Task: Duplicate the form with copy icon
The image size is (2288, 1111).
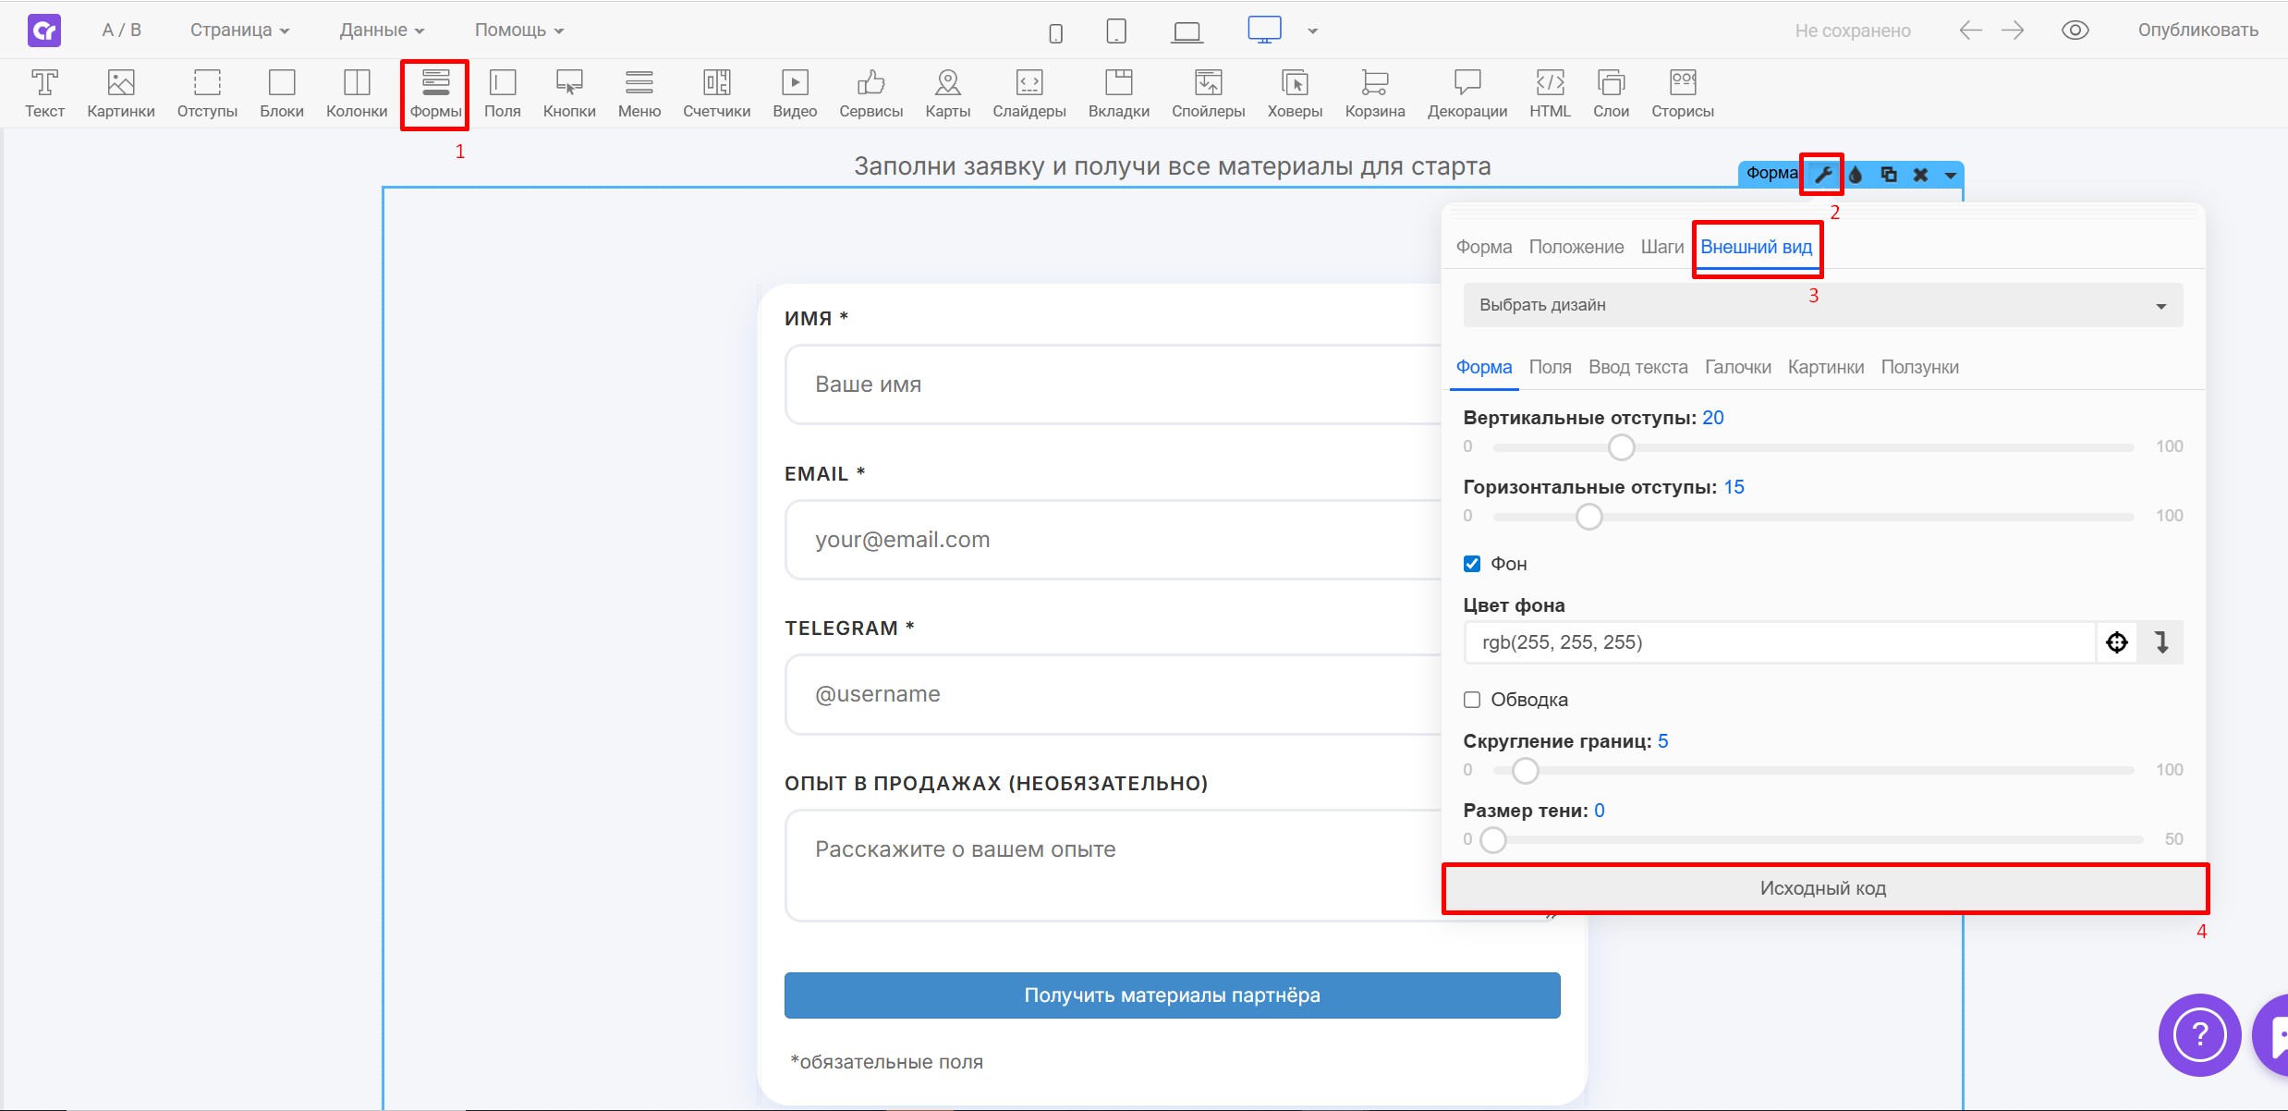Action: point(1889,175)
